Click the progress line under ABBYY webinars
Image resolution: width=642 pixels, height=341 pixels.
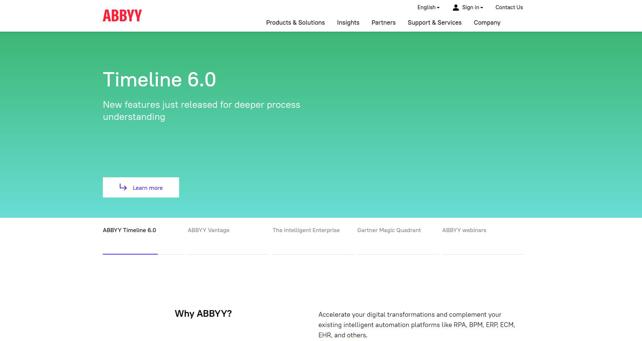[x=482, y=254]
